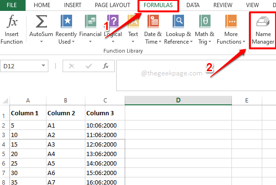Select the cell containing A4
The width and height of the screenshot is (276, 185).
[x=65, y=154]
